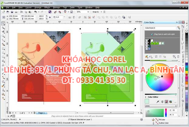Open the new color harmony dropdown icon

click(x=151, y=57)
